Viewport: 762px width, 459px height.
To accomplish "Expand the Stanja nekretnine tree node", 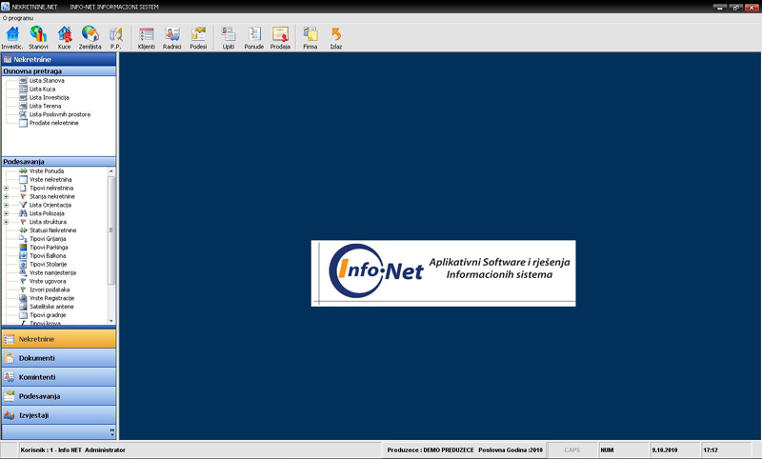I will [x=7, y=197].
